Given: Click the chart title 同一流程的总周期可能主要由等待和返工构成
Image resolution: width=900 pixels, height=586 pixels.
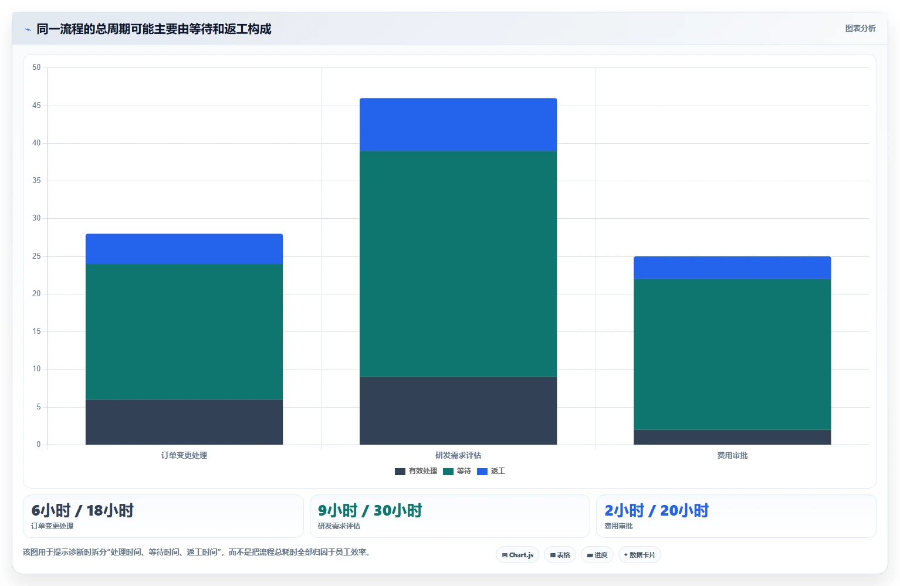Looking at the screenshot, I should [154, 29].
